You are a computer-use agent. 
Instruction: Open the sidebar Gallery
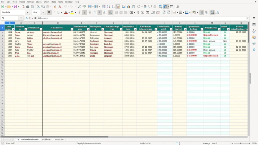pyautogui.click(x=254, y=37)
